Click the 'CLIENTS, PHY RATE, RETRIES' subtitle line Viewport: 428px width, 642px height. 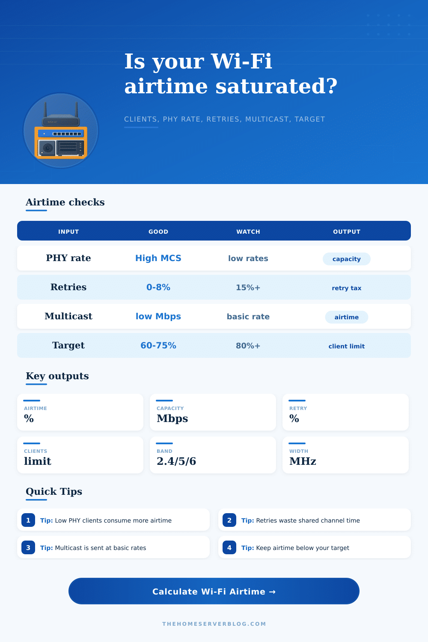point(225,119)
